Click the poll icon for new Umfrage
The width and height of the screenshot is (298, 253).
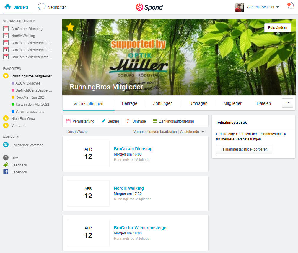128,121
